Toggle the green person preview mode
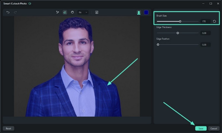This screenshot has width=222, height=133. pyautogui.click(x=139, y=12)
